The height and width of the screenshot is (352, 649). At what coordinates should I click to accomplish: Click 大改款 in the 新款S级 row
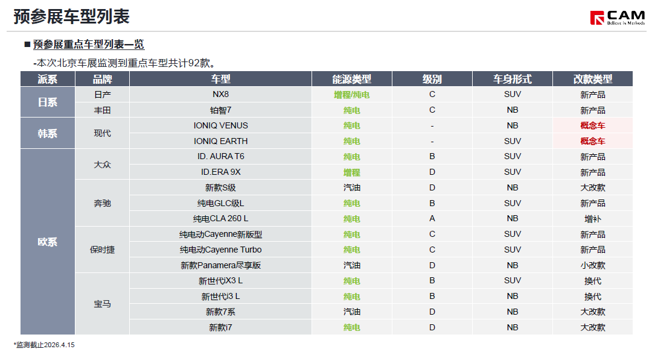(593, 187)
